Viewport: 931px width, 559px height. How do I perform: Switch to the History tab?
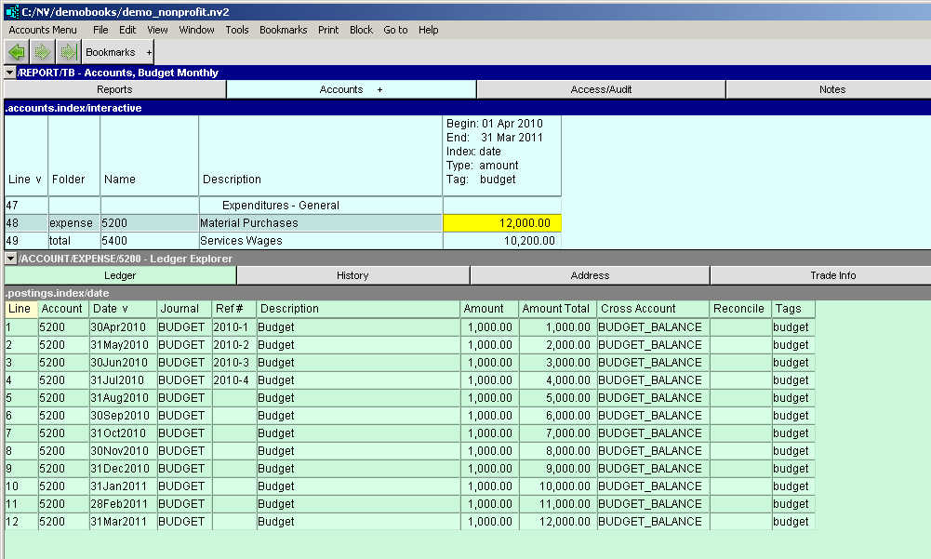[352, 275]
